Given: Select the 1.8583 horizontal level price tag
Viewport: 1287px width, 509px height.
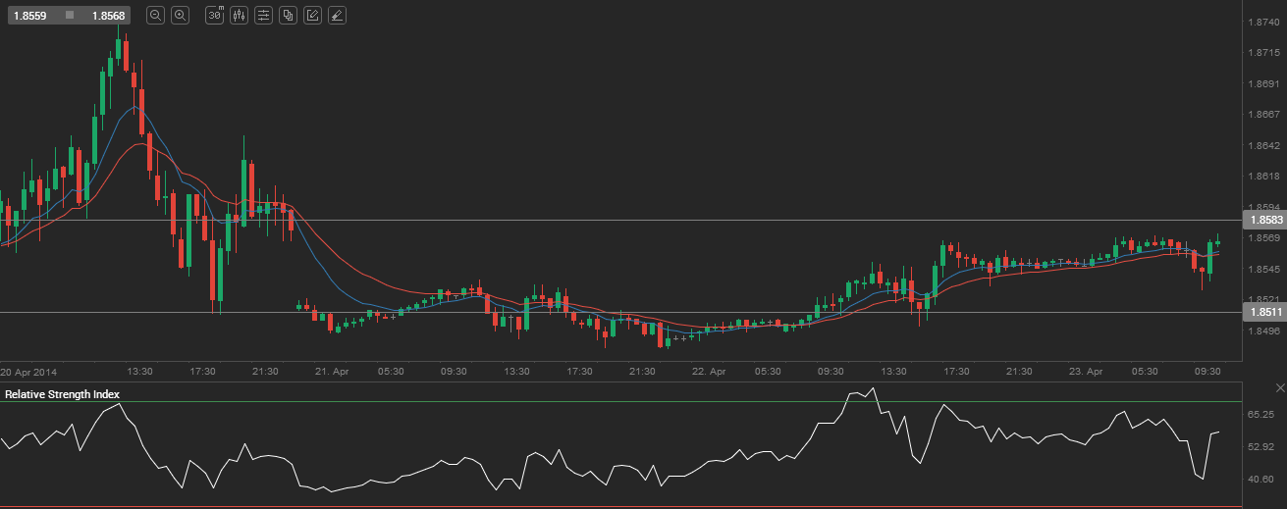Looking at the screenshot, I should 1262,221.
